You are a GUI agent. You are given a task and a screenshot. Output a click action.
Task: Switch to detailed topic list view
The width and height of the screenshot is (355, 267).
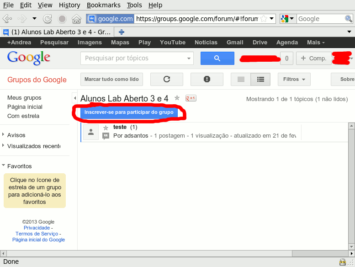tap(260, 79)
